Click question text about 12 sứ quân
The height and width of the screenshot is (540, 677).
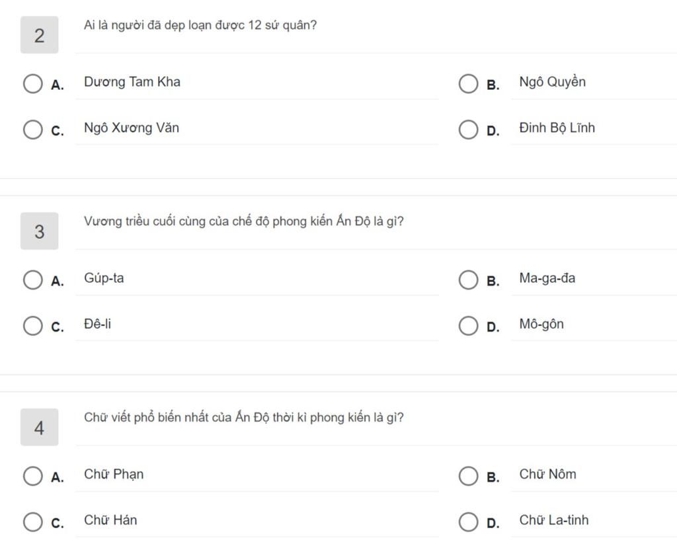200,25
